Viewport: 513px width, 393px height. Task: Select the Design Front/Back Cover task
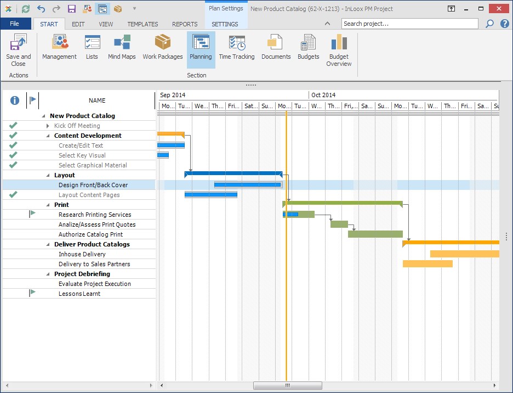[93, 185]
